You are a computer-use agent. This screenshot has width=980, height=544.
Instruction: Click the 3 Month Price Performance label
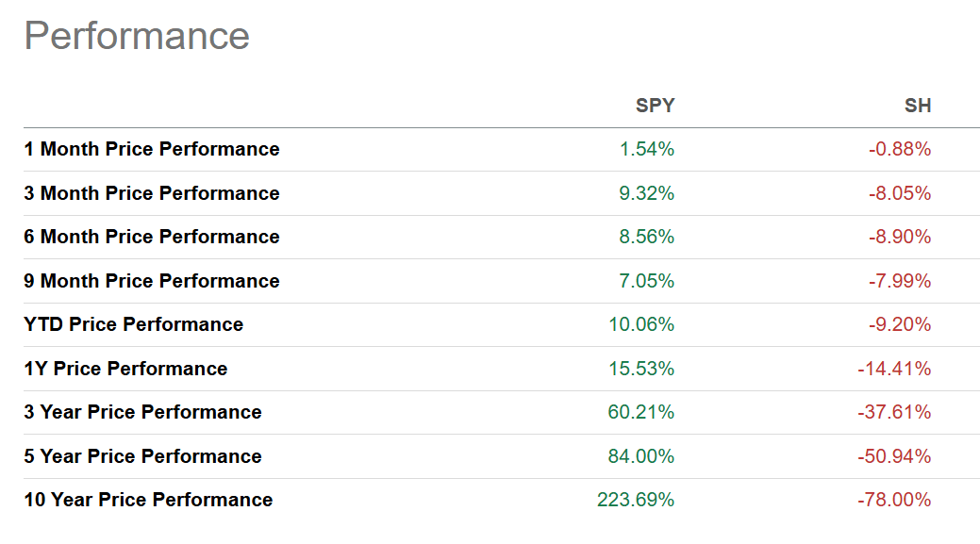pyautogui.click(x=152, y=193)
